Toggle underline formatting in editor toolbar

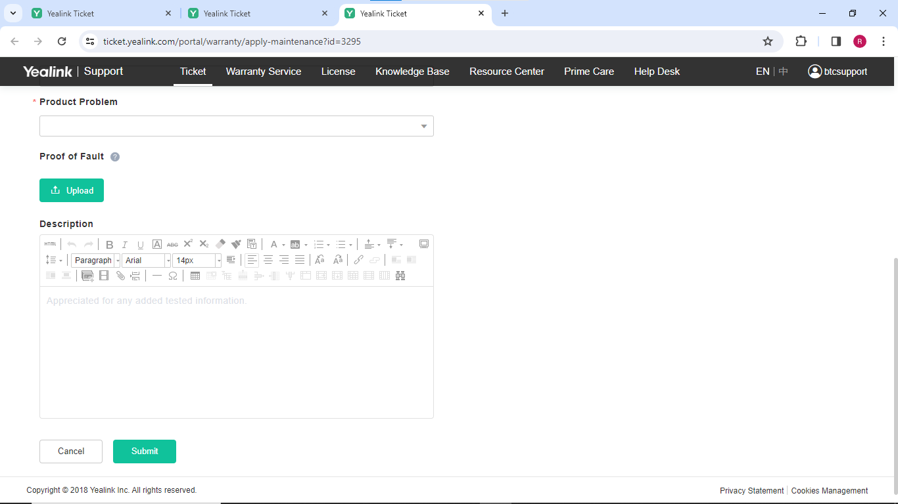pos(140,244)
